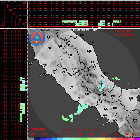The width and height of the screenshot is (140, 140).
Task: Select the time stamp '21:45 CEST'
Action: tap(123, 35)
